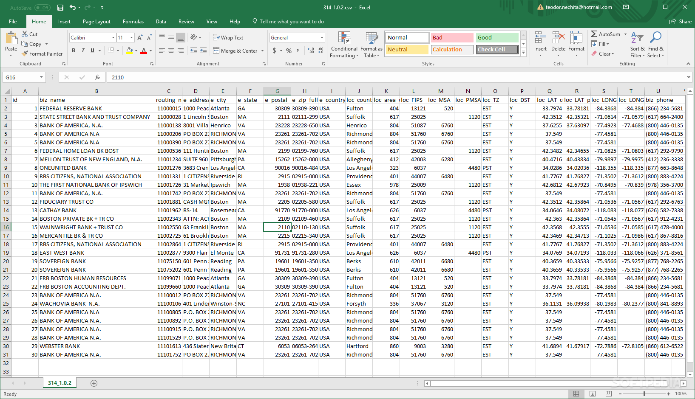This screenshot has width=695, height=399.
Task: Switch to the Review tab
Action: click(186, 22)
